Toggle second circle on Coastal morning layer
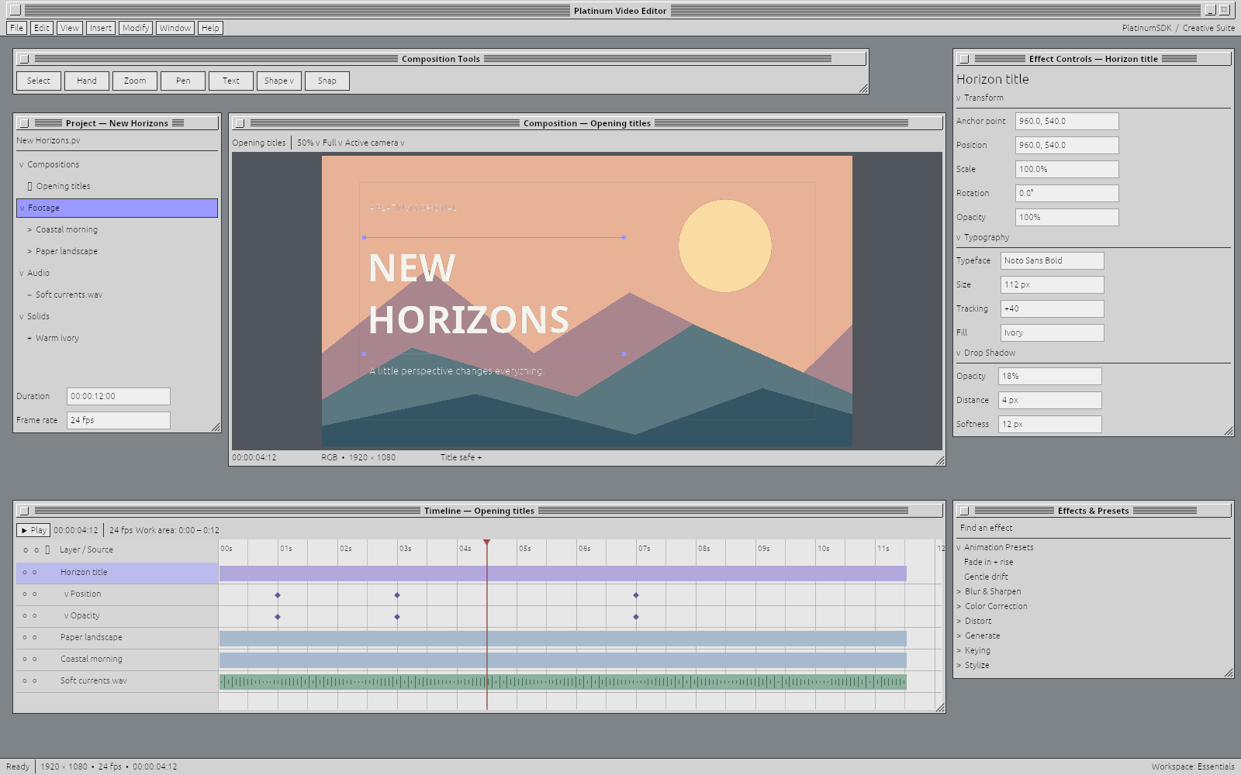The image size is (1241, 775). 35,660
